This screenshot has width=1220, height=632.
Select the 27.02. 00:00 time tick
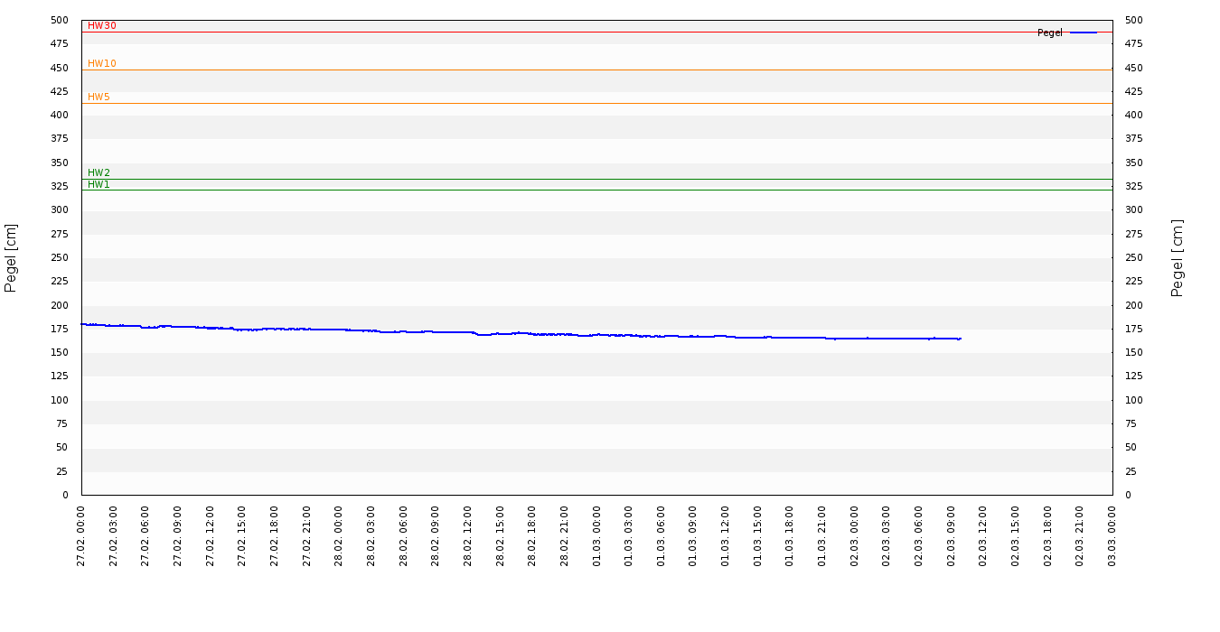81,535
